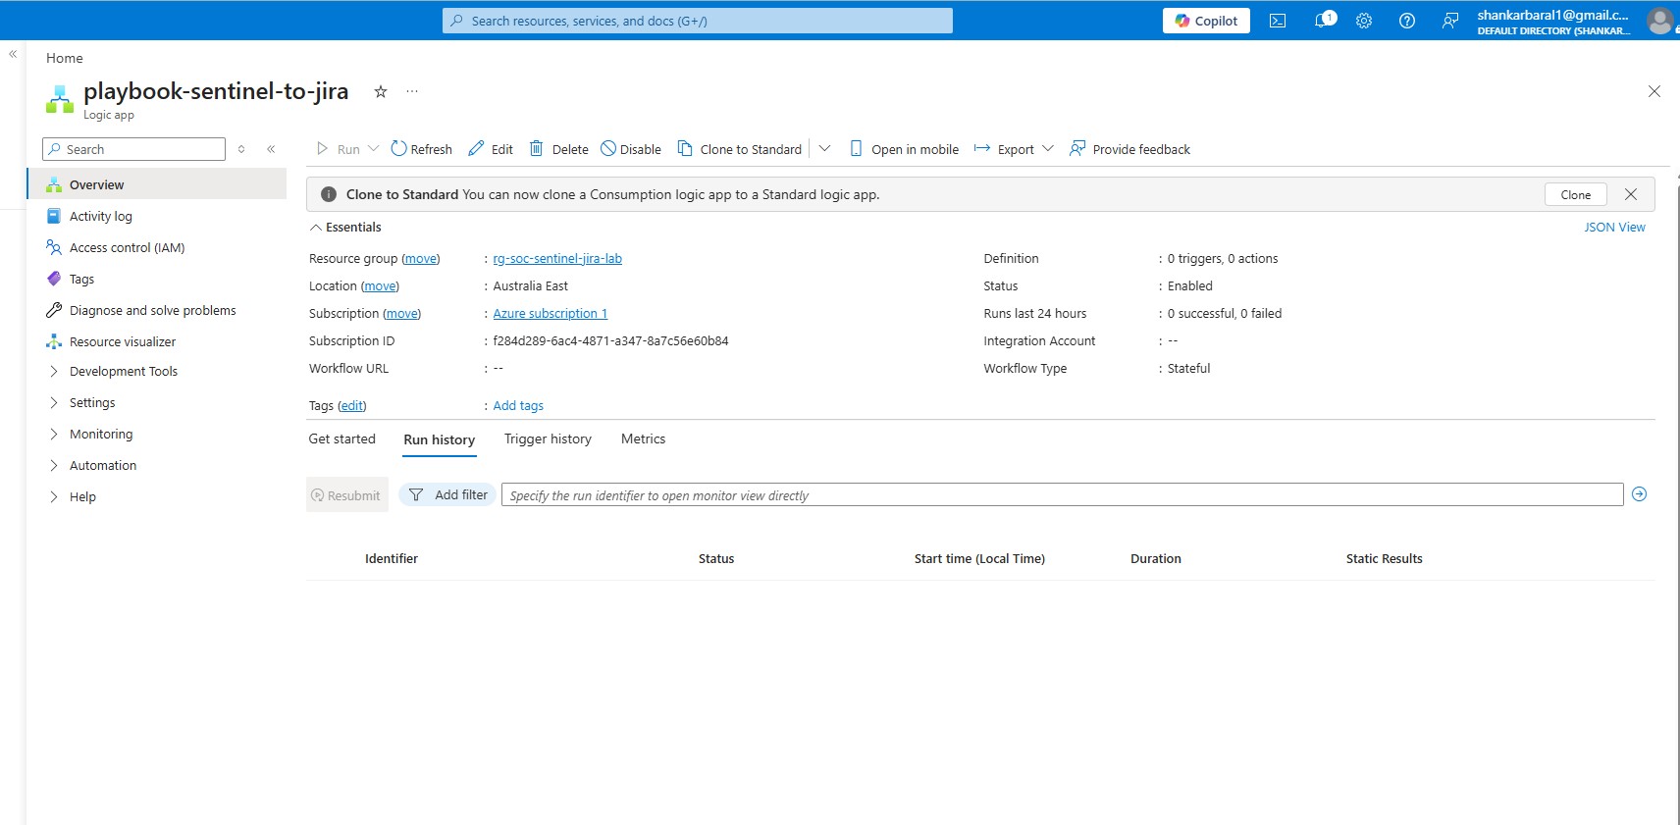Click move link for Resource group
1680x825 pixels.
tap(421, 259)
